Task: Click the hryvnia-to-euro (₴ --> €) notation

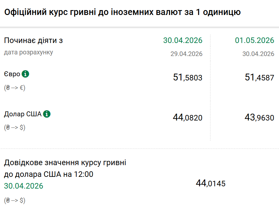Action: pos(15,88)
